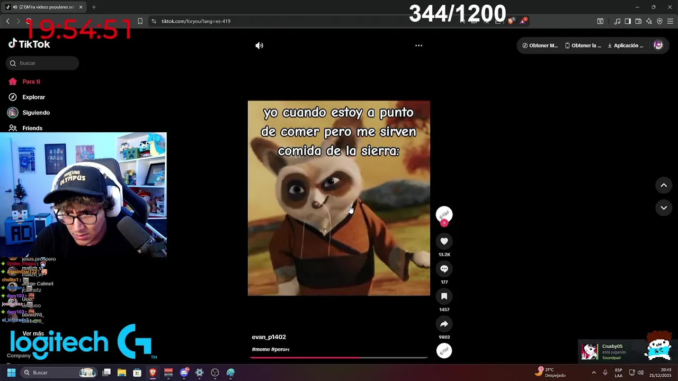Screen dimensions: 678x381
Task: Toggle the Brave sidebar panel
Action: 628,21
